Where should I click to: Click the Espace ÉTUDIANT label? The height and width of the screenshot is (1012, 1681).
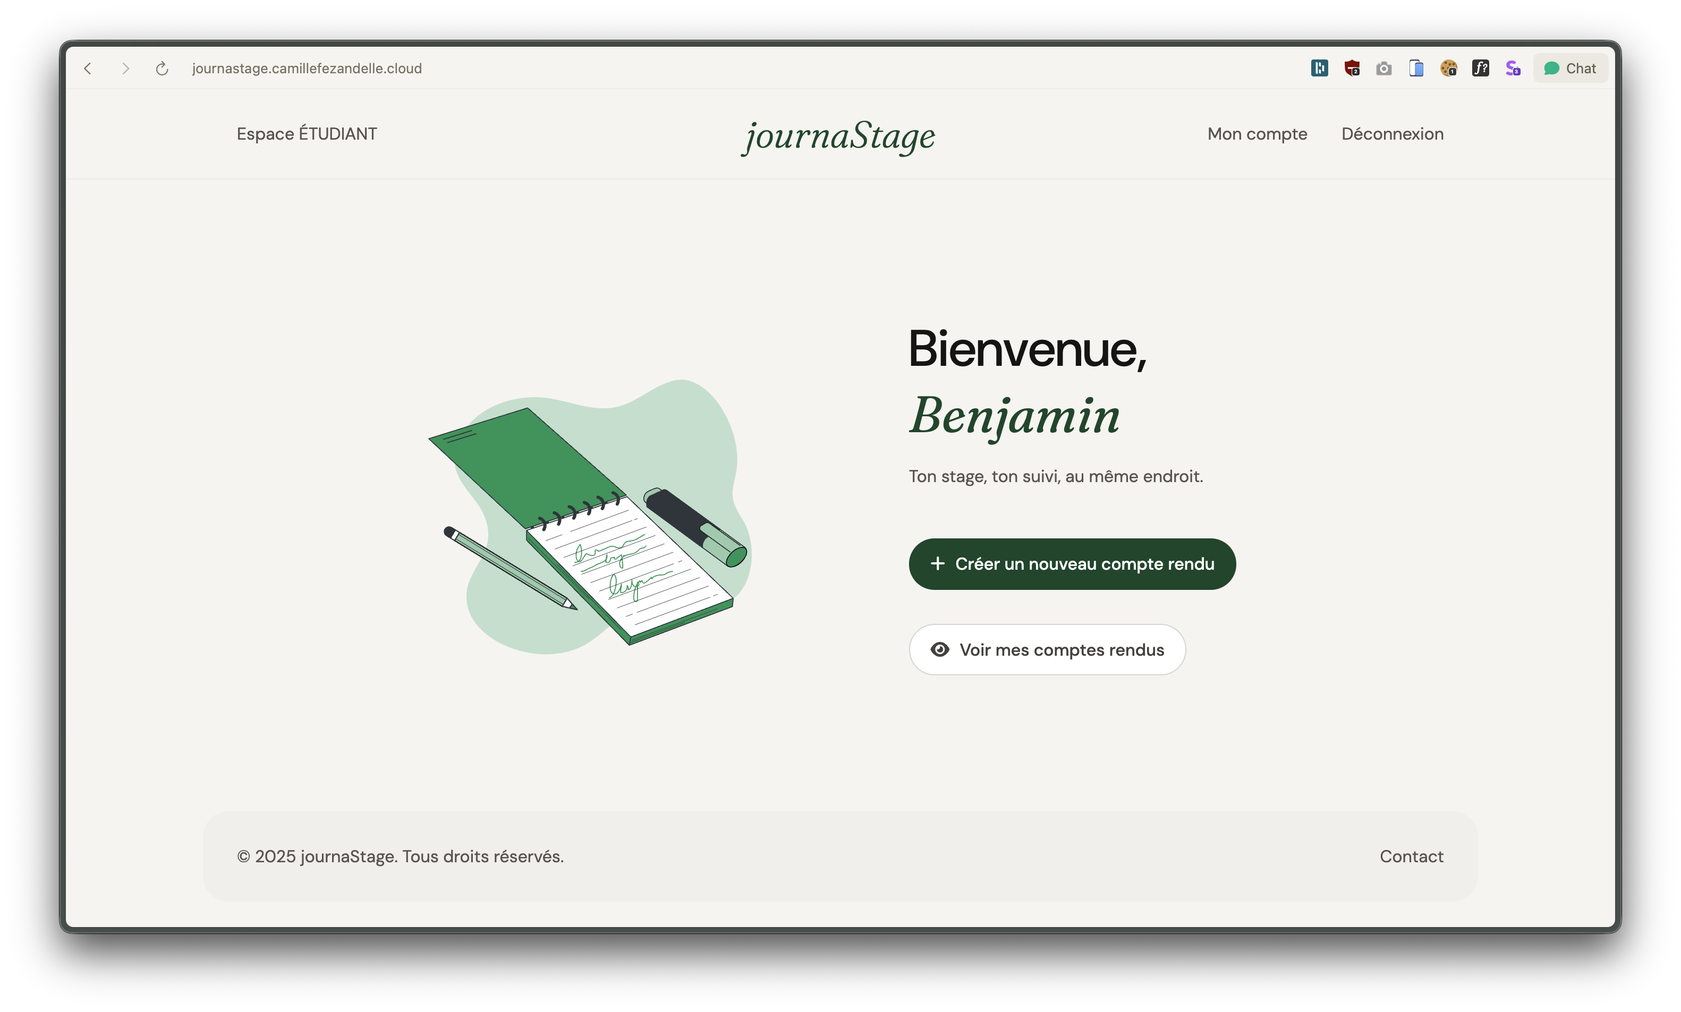(x=307, y=134)
